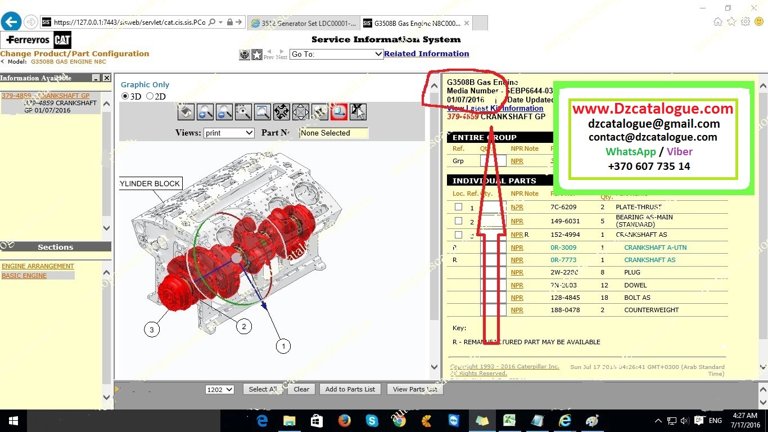Open BASIC ENGINE section
This screenshot has width=768, height=432.
(24, 276)
